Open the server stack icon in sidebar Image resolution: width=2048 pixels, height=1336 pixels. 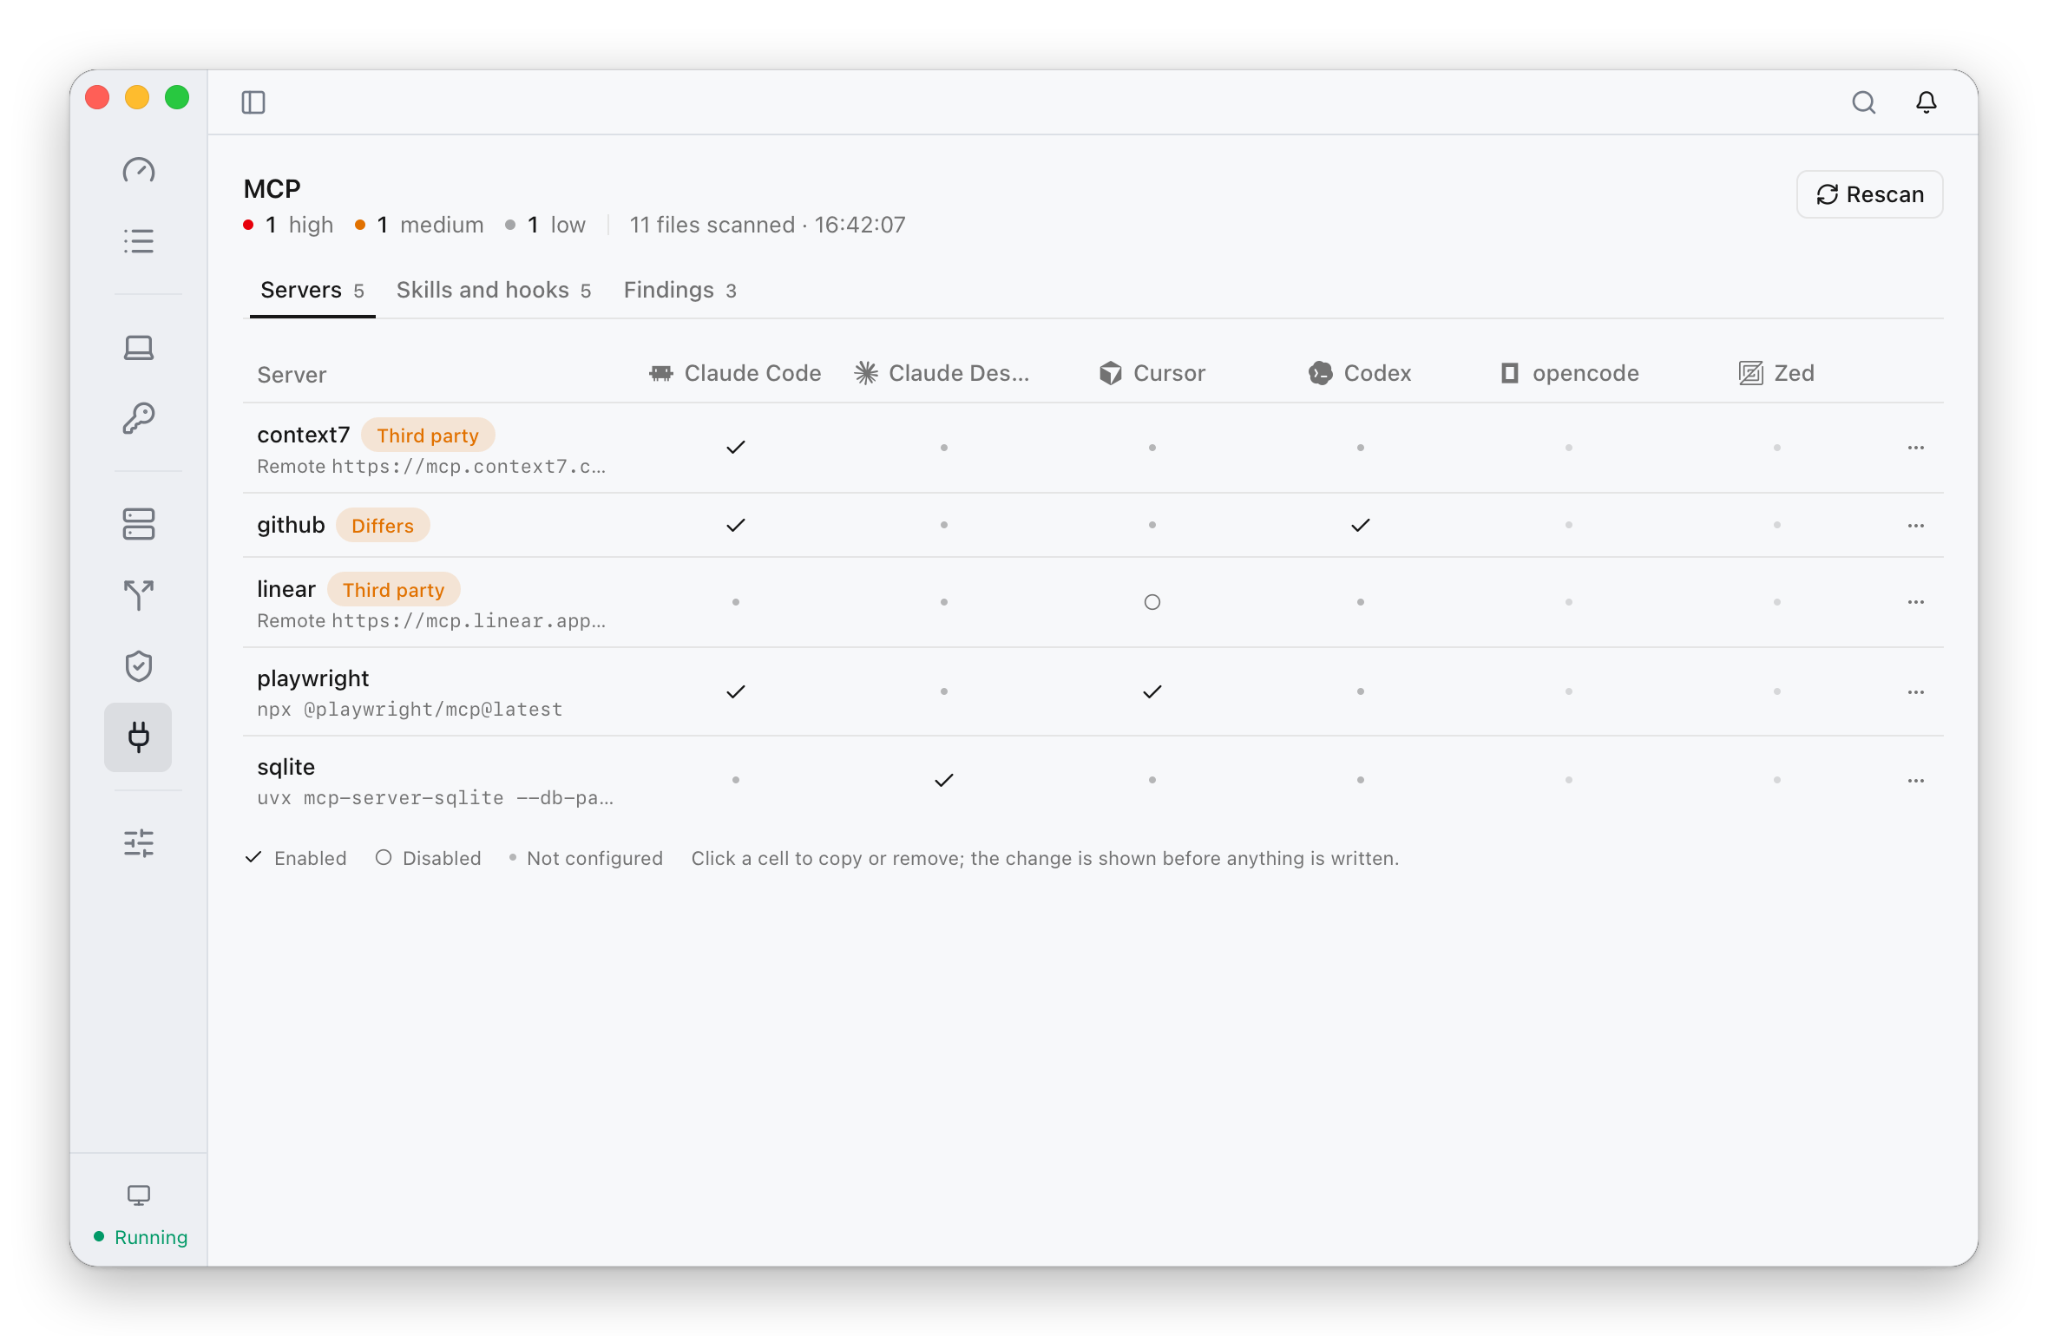pos(139,524)
